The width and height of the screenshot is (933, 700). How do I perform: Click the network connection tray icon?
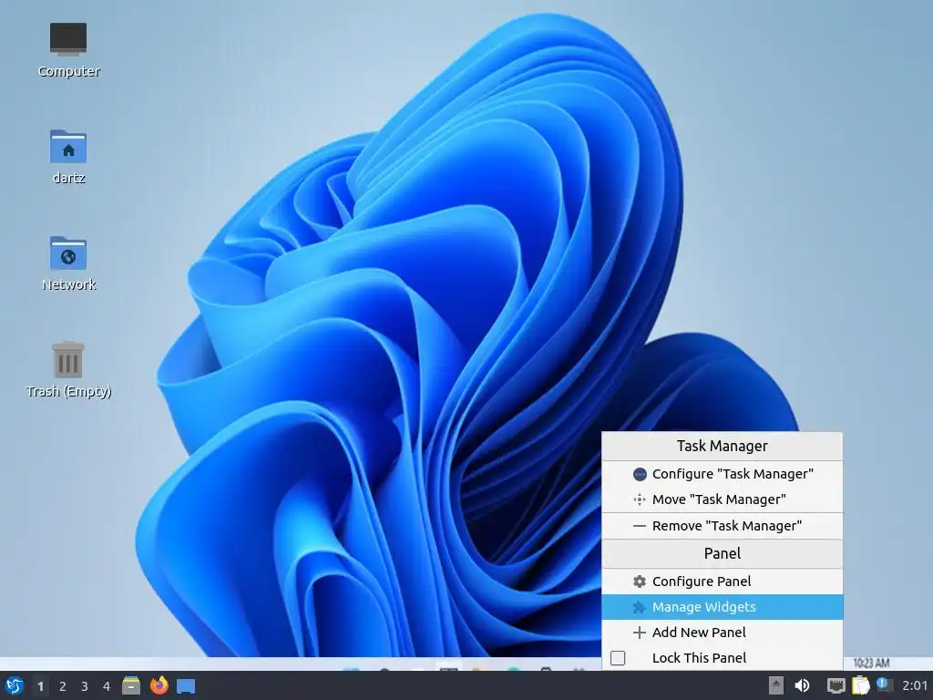836,685
